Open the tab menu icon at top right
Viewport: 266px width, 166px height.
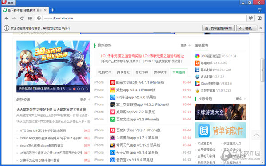pyautogui.click(x=259, y=10)
